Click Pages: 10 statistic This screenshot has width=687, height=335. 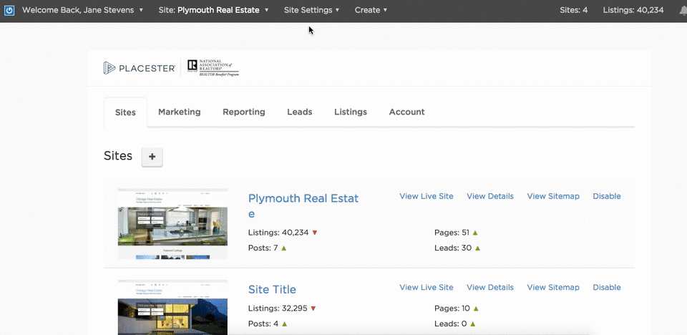(x=452, y=309)
